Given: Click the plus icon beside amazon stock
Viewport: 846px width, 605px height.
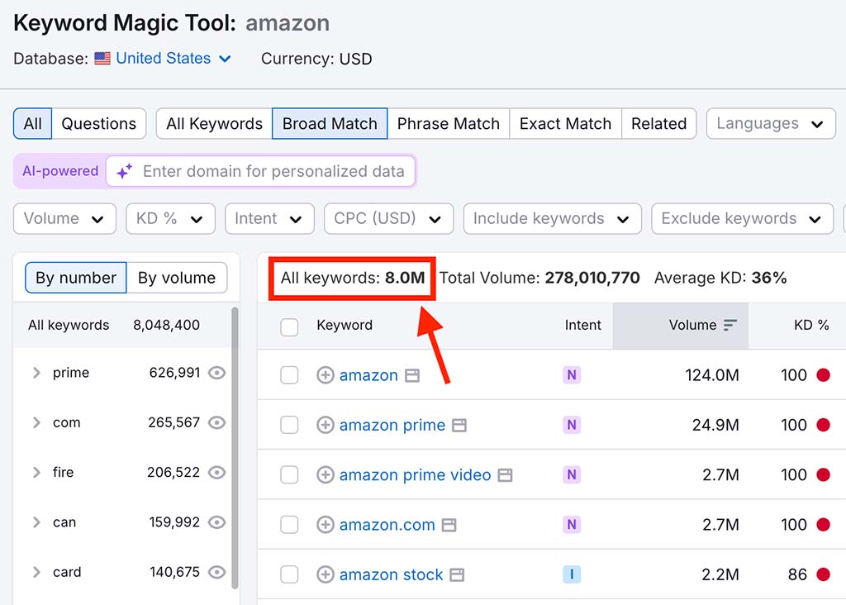Looking at the screenshot, I should [325, 574].
